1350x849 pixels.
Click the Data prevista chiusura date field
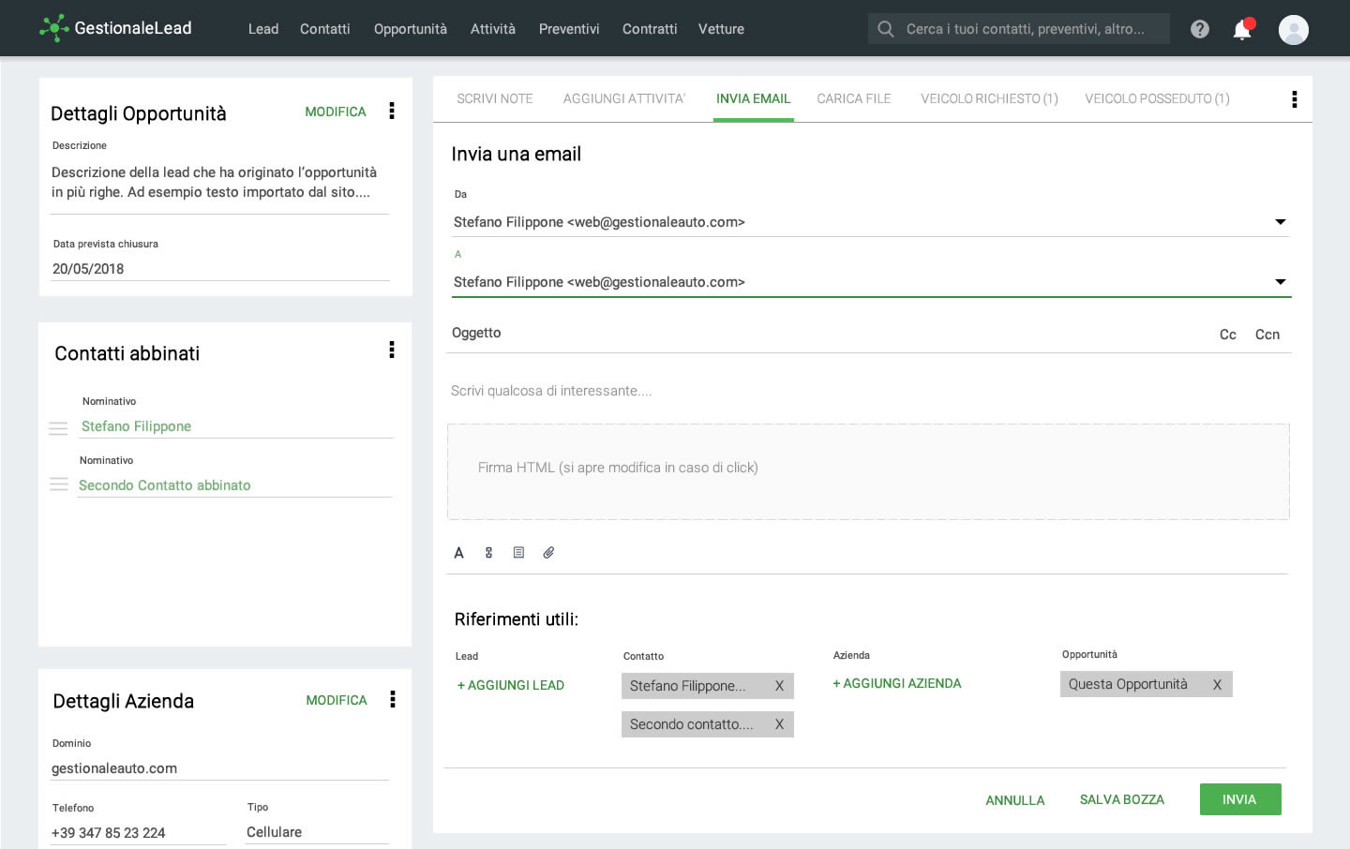point(220,269)
